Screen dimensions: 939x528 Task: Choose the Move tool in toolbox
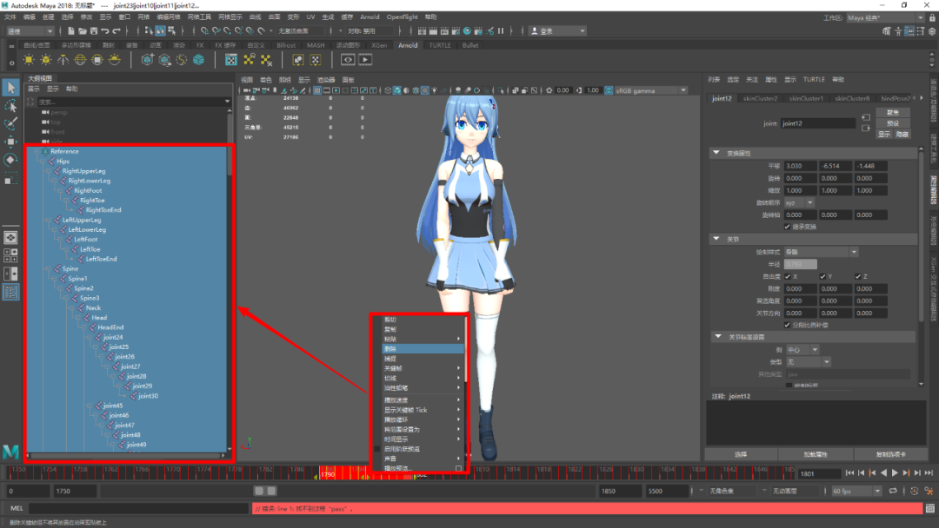point(10,142)
